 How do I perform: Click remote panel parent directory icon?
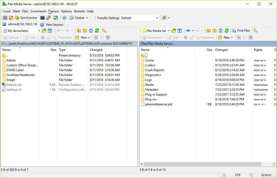pos(209,31)
